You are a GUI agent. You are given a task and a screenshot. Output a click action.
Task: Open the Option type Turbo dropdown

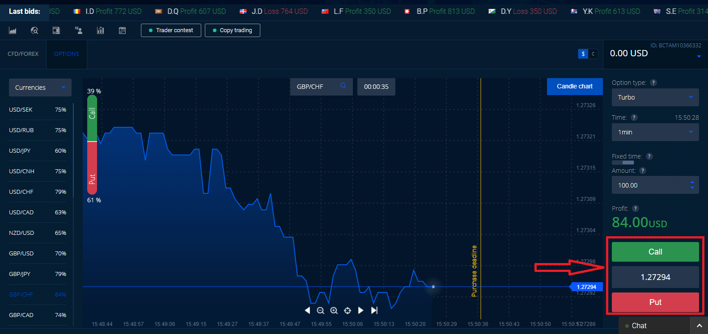[655, 97]
